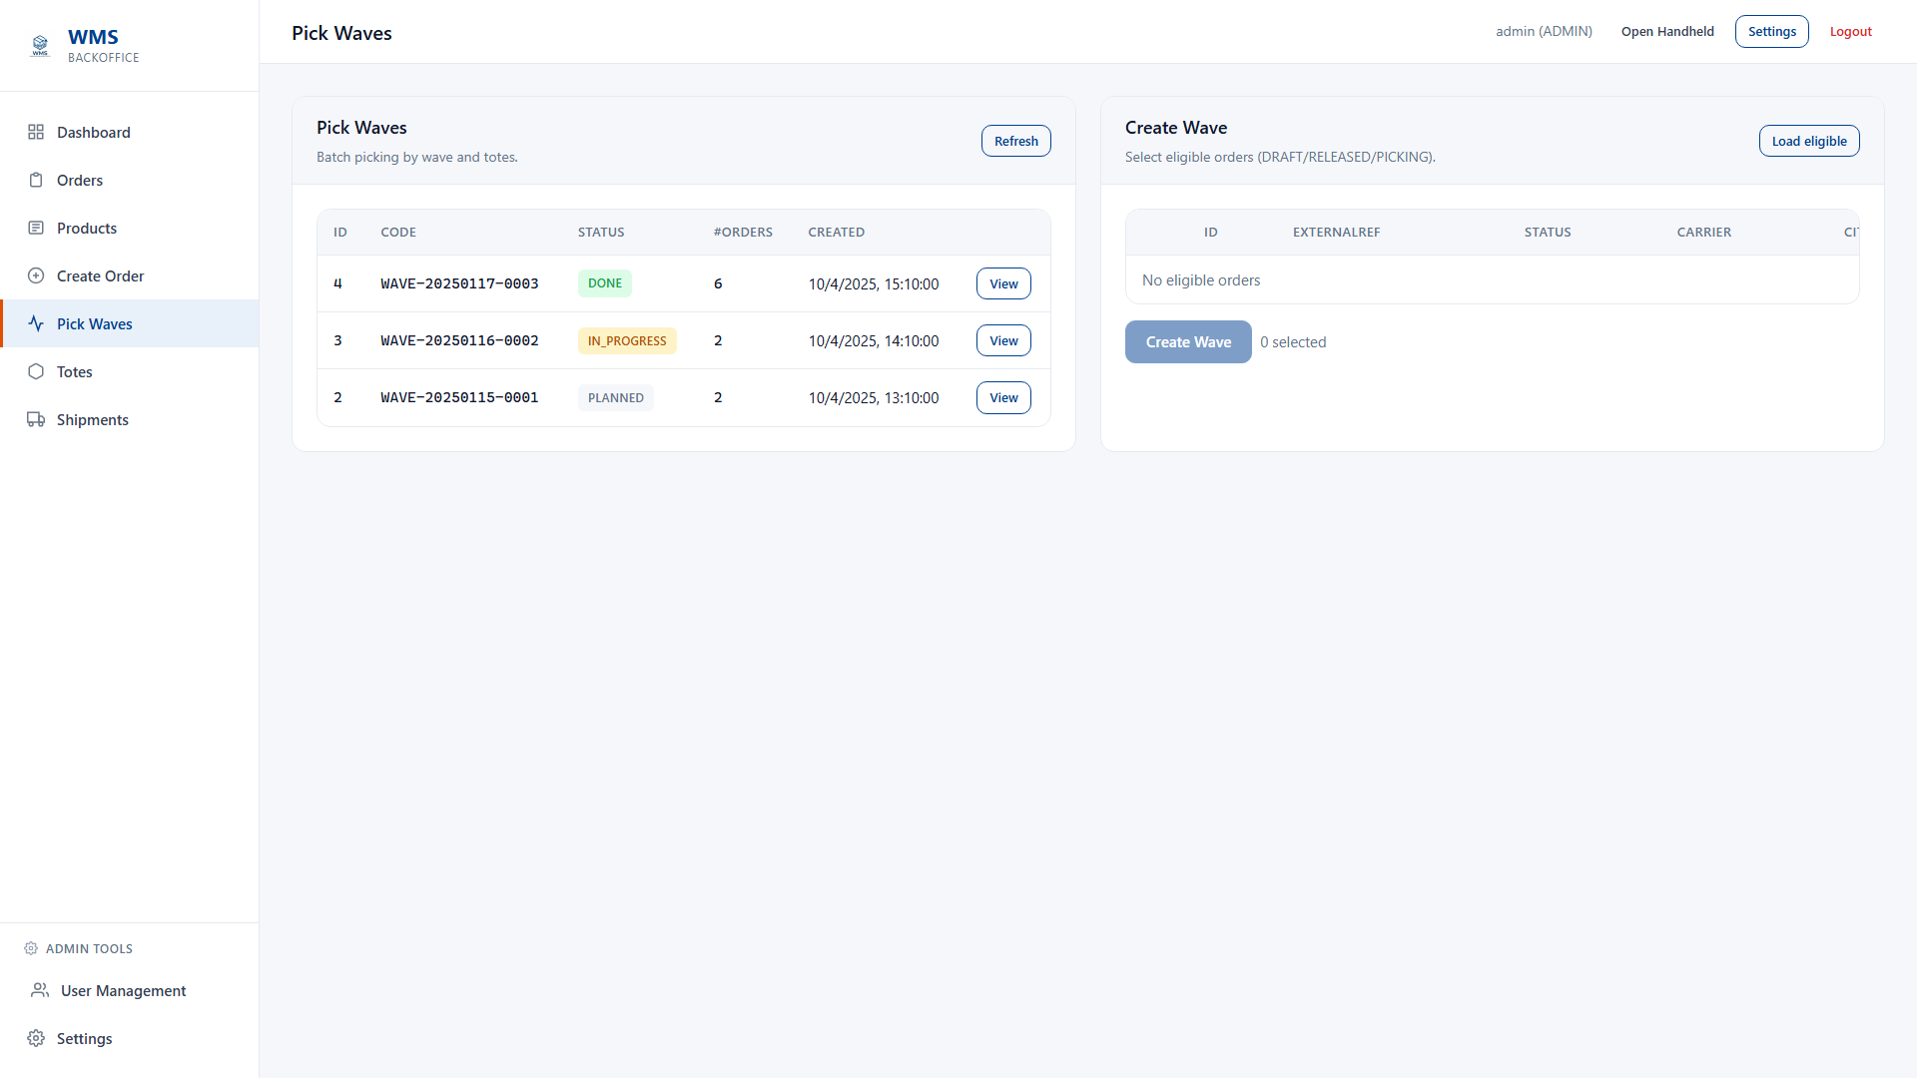Click the User Management people icon
This screenshot has height=1078, width=1917.
(40, 990)
